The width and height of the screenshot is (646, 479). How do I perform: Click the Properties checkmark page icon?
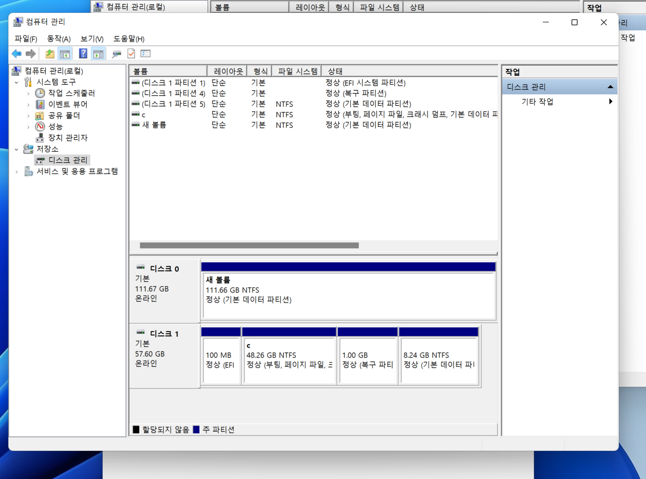131,54
